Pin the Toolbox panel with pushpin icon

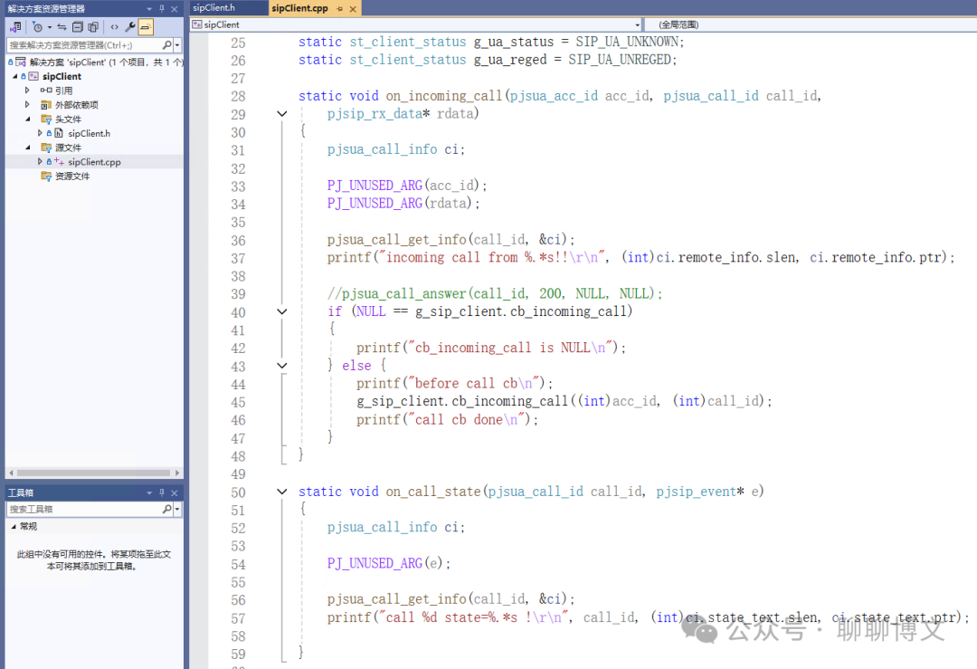(x=163, y=492)
